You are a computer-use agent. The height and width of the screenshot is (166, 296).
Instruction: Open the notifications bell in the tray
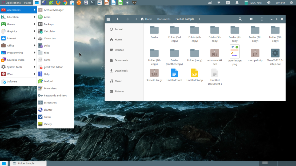pos(237,2)
